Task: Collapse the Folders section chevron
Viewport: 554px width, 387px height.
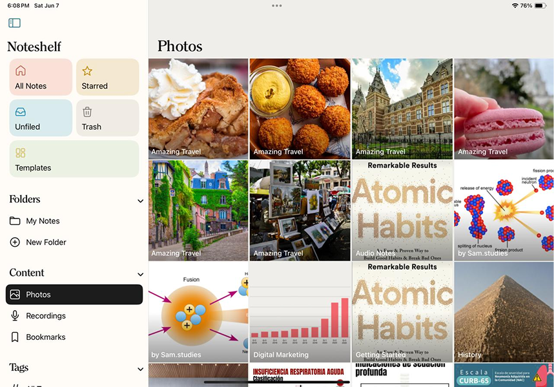Action: pyautogui.click(x=140, y=201)
